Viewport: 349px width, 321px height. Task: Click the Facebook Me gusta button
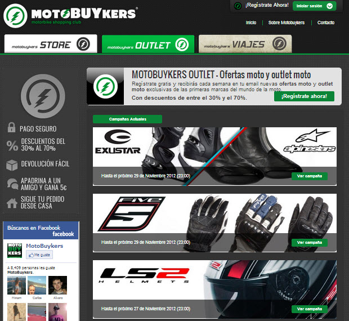39,255
